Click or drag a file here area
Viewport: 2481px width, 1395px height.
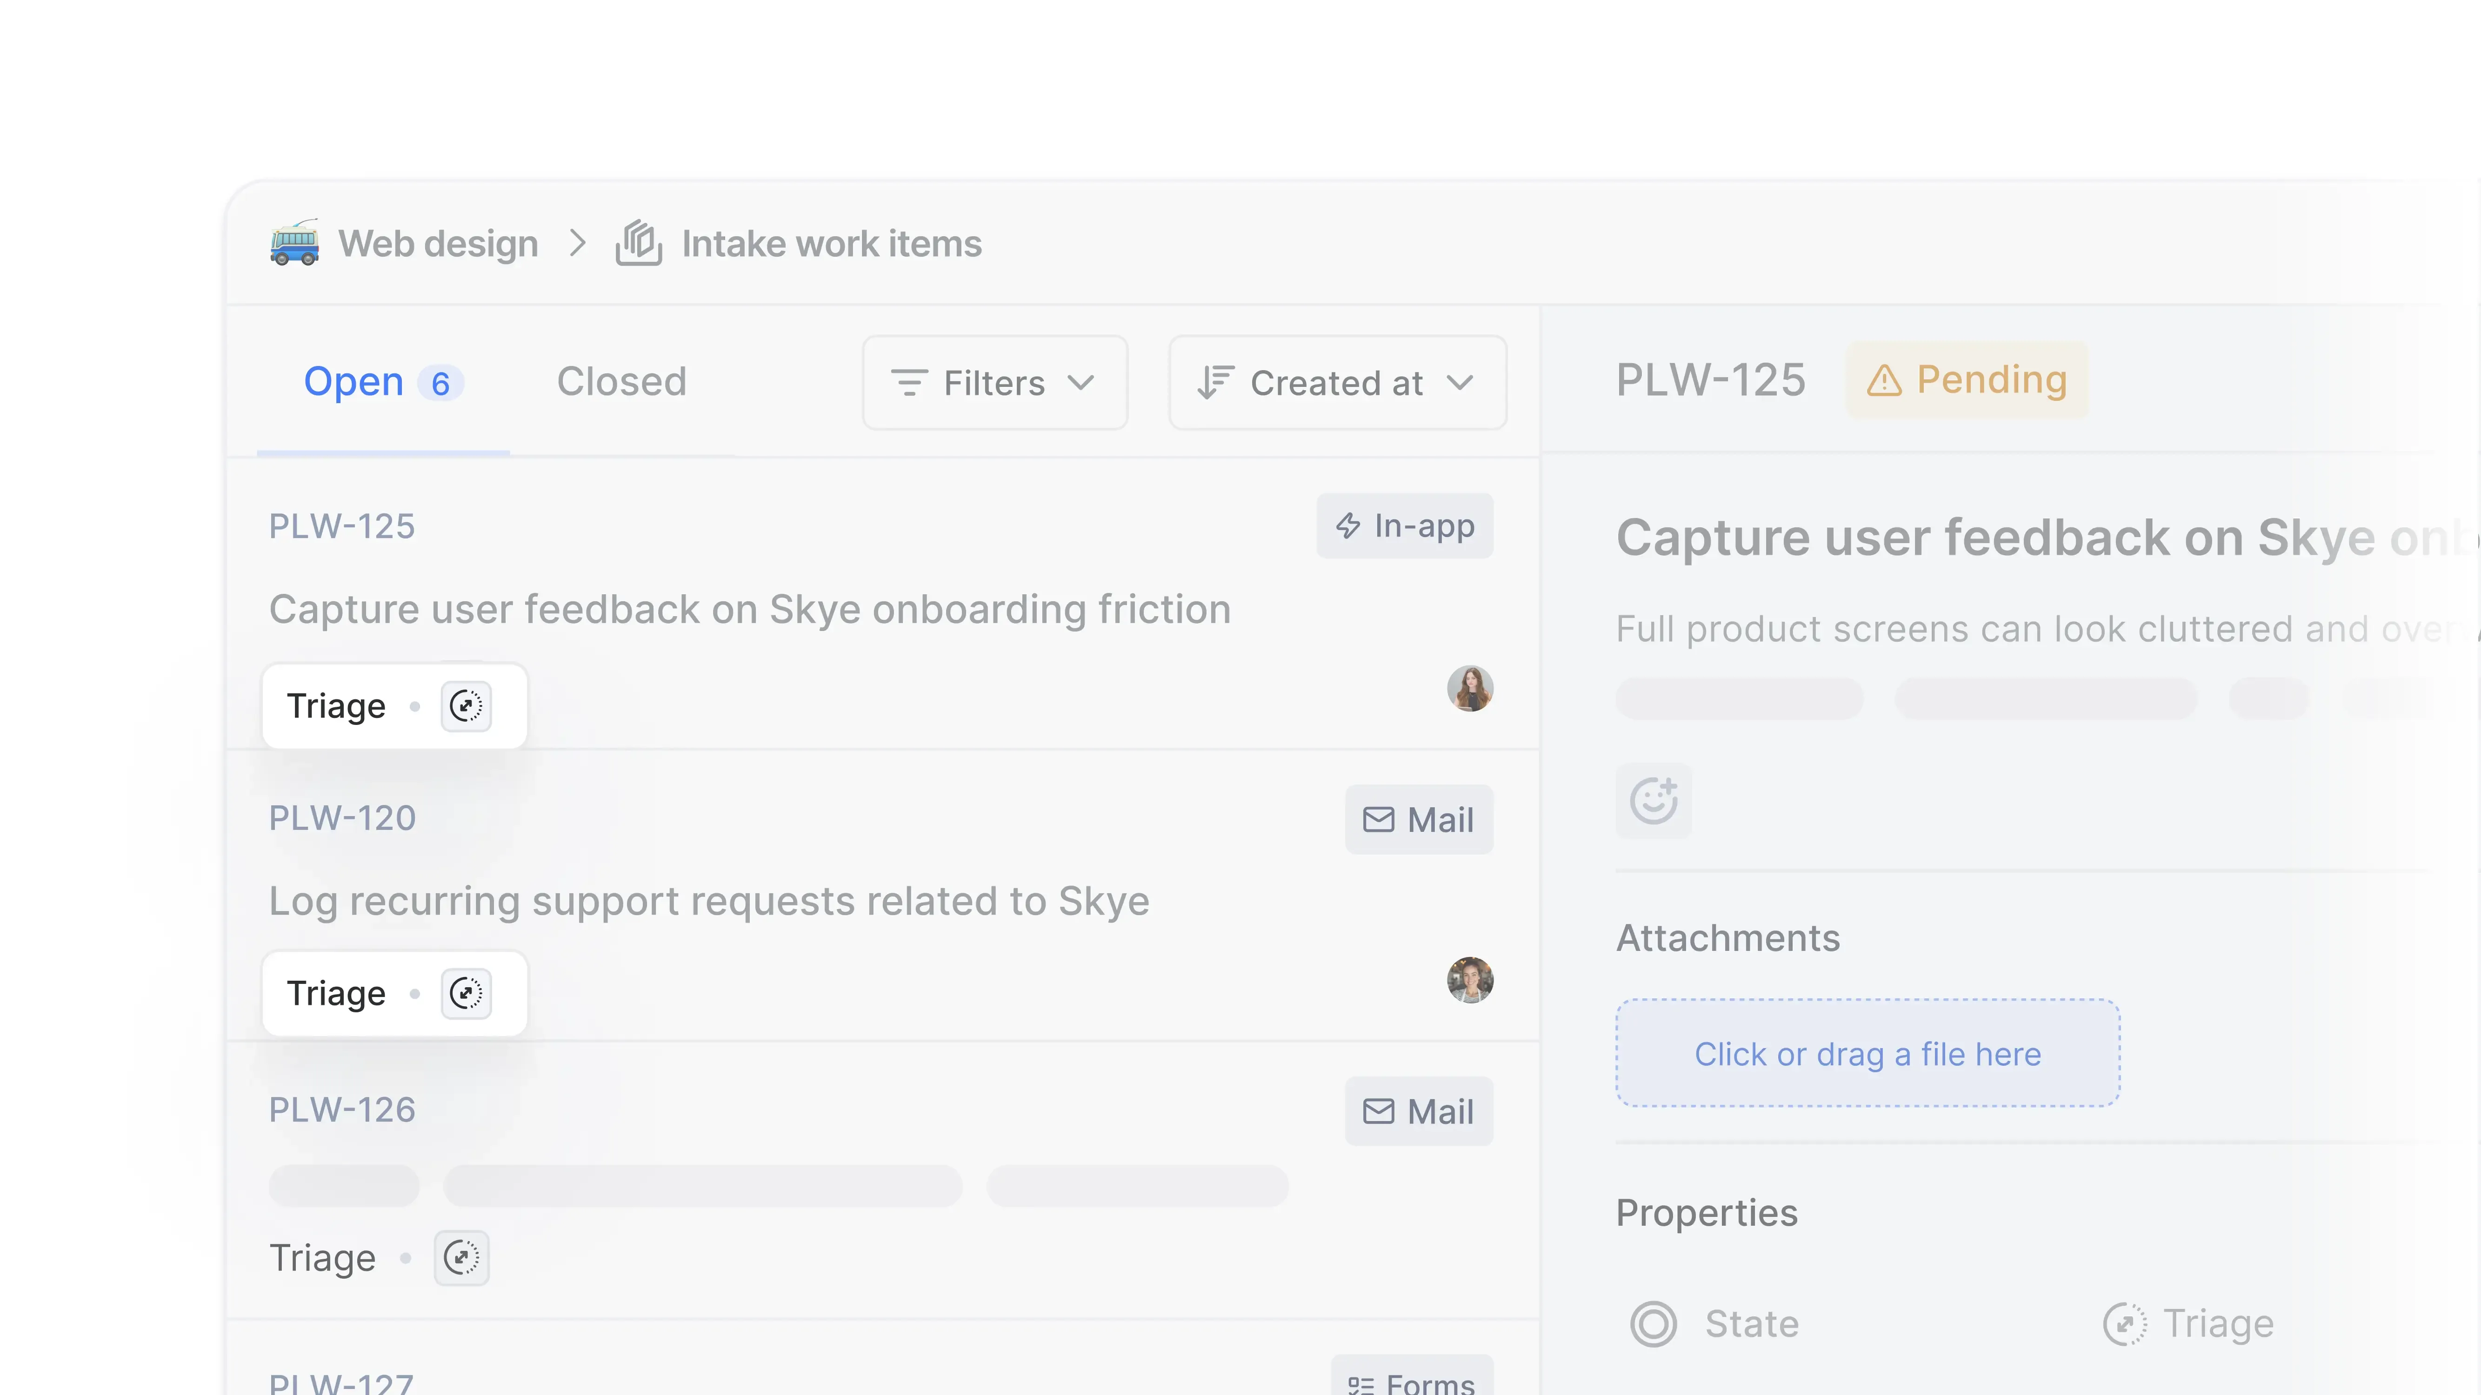tap(1867, 1053)
